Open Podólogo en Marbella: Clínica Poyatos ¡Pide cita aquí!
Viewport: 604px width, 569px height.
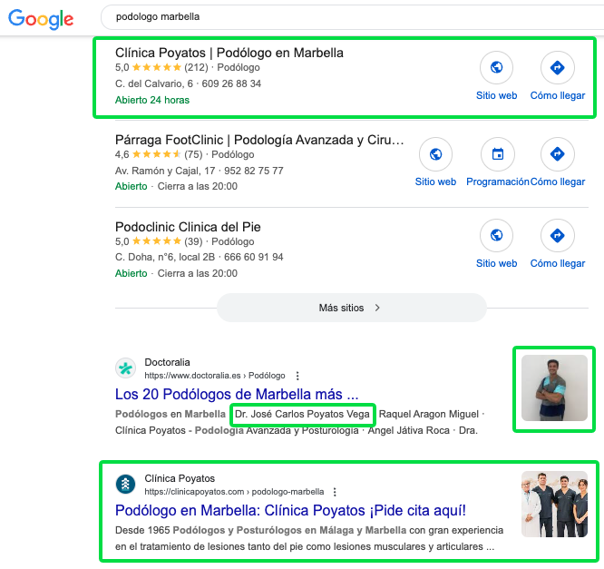pos(290,510)
